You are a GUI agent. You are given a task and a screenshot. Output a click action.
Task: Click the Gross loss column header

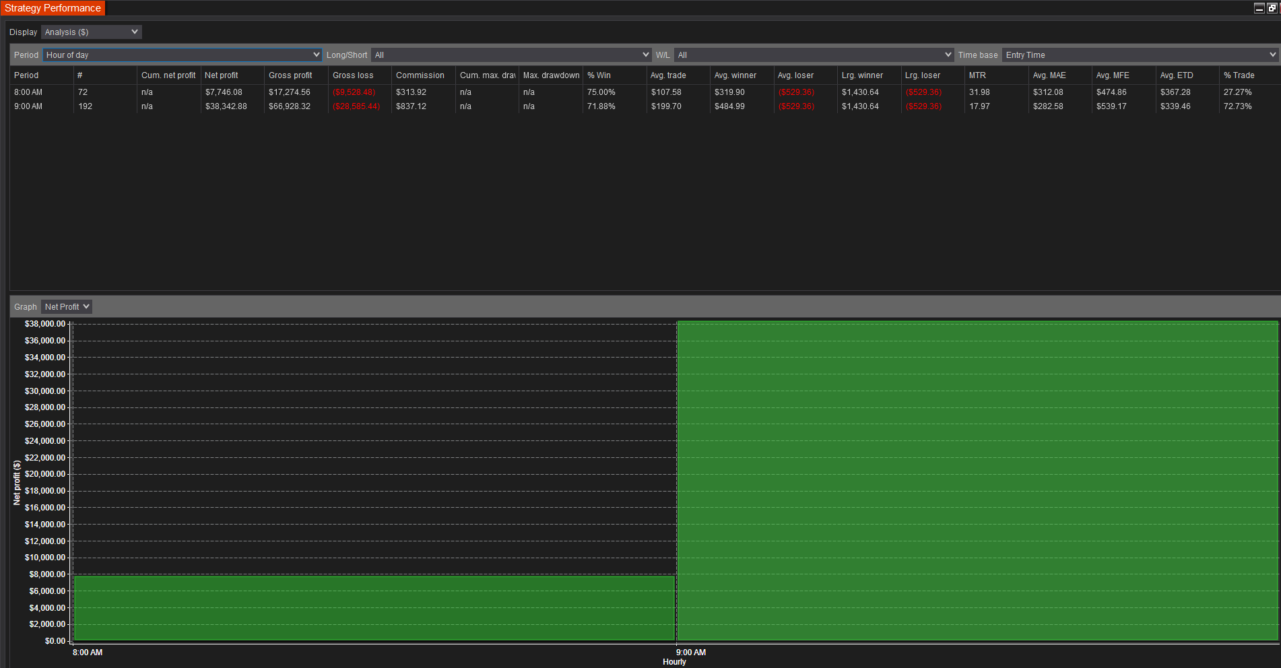tap(352, 75)
